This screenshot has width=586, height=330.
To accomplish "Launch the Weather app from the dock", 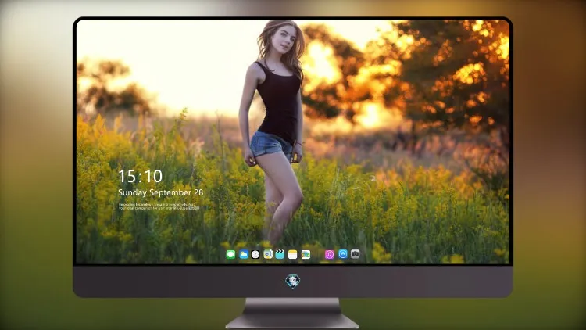I will click(243, 254).
